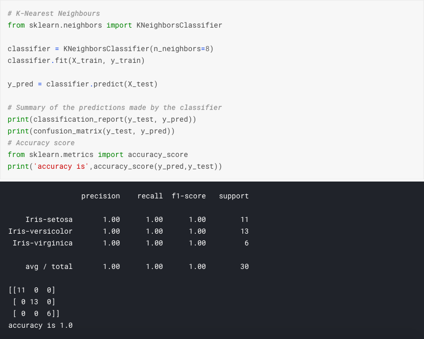The image size is (424, 339).
Task: Click the "support" column header in output
Action: coord(234,196)
